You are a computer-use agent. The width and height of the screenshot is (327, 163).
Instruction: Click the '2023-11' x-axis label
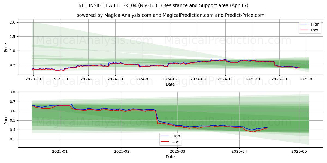click(x=61, y=79)
